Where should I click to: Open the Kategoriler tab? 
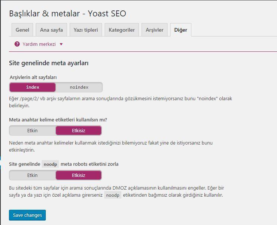[122, 30]
